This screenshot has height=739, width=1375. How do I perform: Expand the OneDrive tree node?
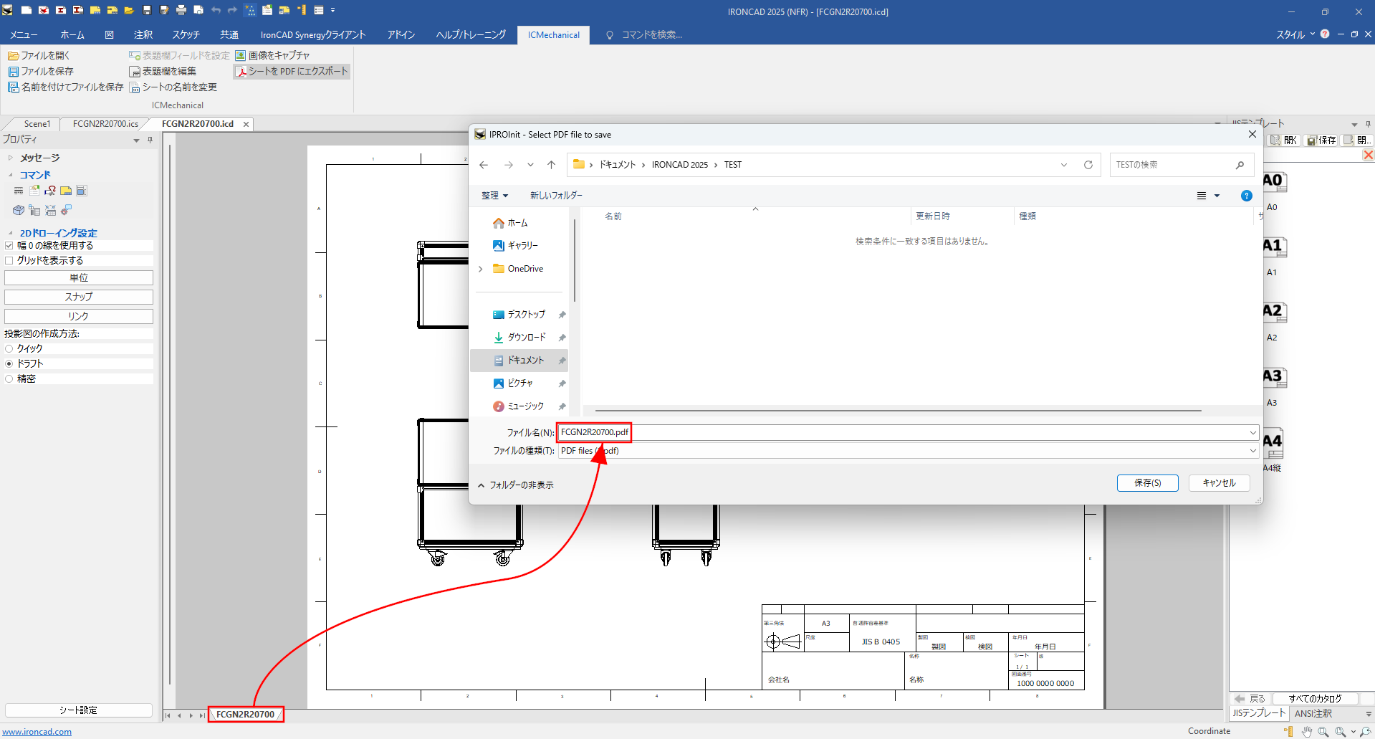481,269
